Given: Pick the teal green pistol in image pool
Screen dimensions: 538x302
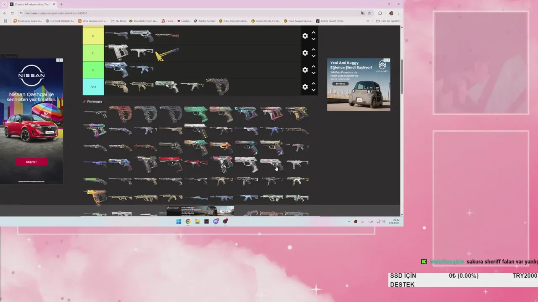Looking at the screenshot, I should pyautogui.click(x=196, y=113).
